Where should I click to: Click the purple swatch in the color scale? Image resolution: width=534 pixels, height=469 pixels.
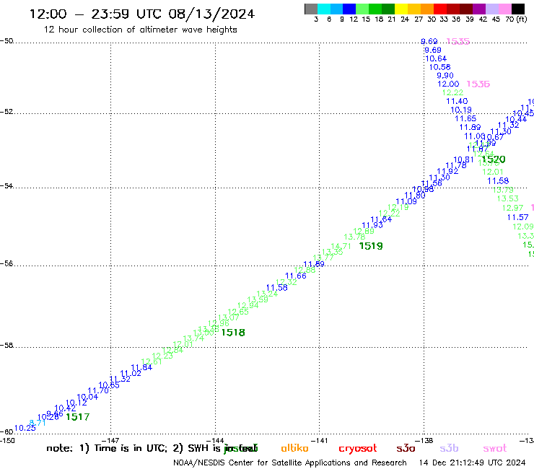[479, 9]
